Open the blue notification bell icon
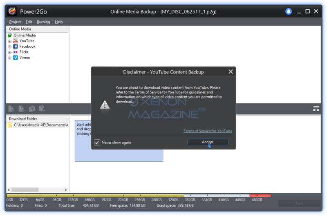Viewport: 327px width, 216px height. (289, 11)
